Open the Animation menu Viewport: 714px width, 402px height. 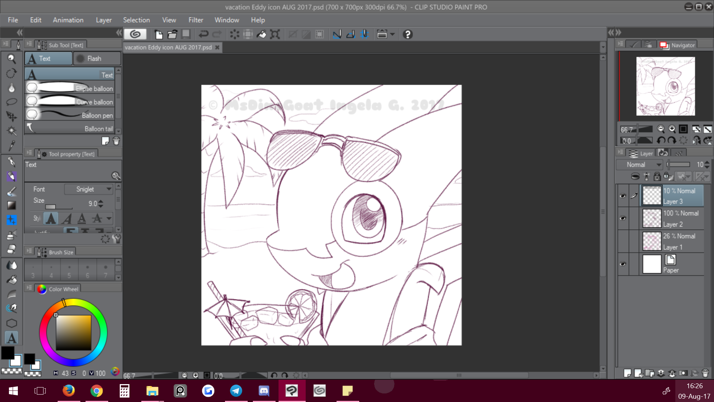68,20
